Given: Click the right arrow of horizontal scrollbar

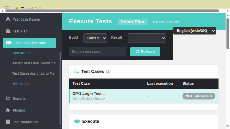Looking at the screenshot, I should [x=227, y=11].
